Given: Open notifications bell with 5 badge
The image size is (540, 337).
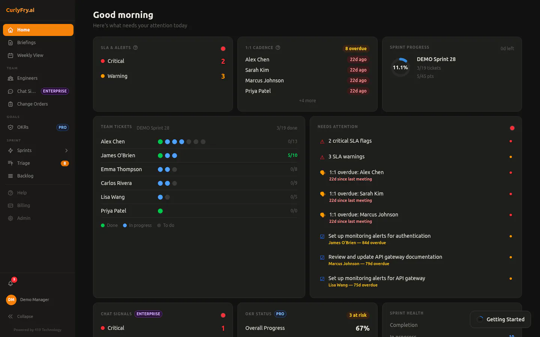Looking at the screenshot, I should tap(11, 283).
